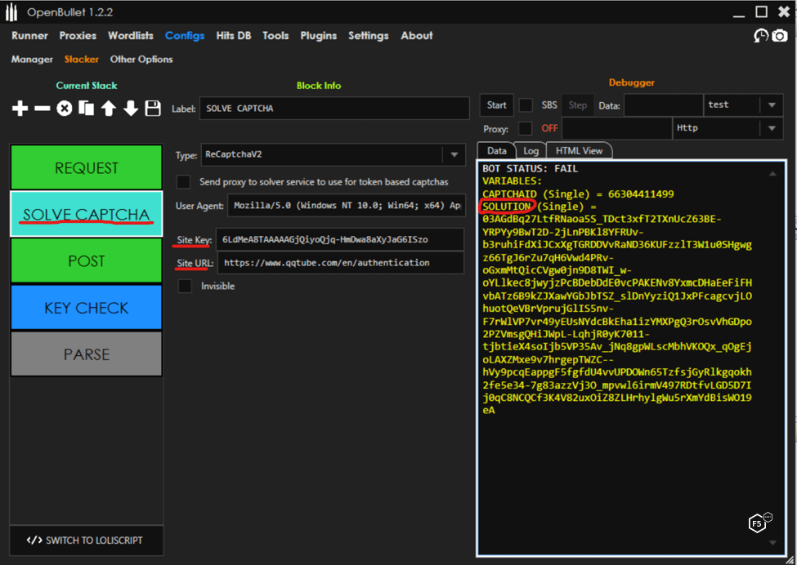Move the block up with the up arrow
The width and height of the screenshot is (797, 565).
pyautogui.click(x=108, y=109)
